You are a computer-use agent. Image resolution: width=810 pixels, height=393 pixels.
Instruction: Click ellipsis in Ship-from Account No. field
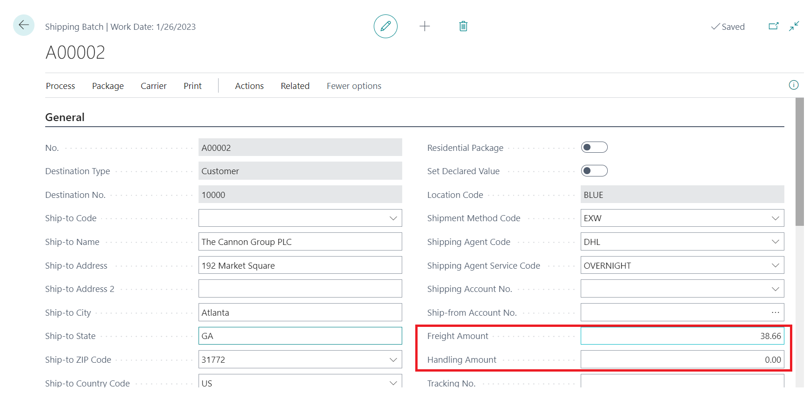(775, 312)
